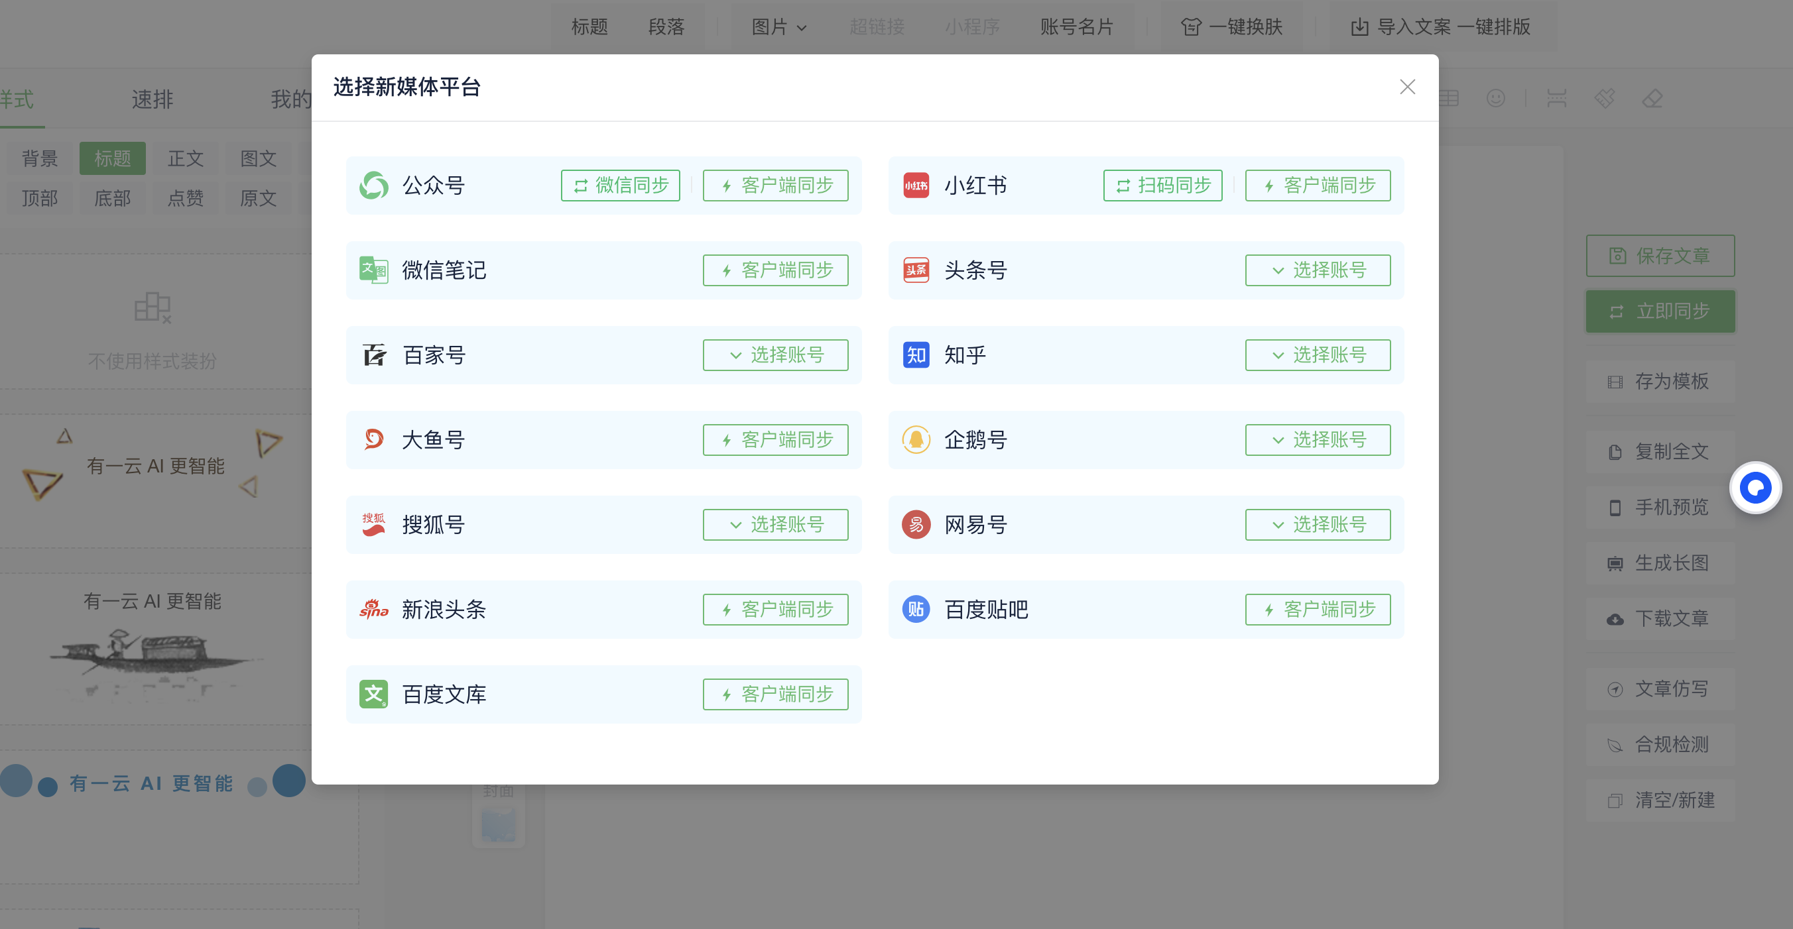Click 立即同步 green button
The width and height of the screenshot is (1793, 929).
click(x=1660, y=311)
